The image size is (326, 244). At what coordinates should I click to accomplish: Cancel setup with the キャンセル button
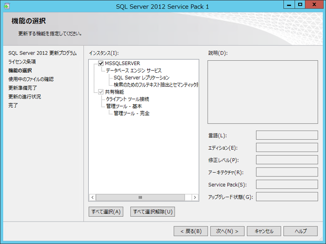tap(264, 231)
